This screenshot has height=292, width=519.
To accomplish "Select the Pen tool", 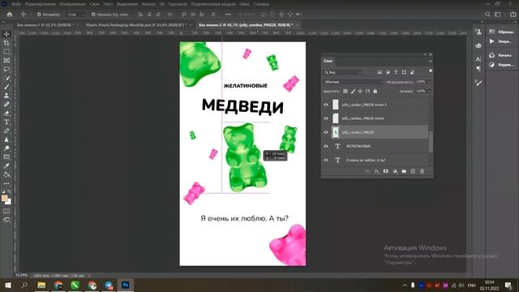I will click(6, 131).
